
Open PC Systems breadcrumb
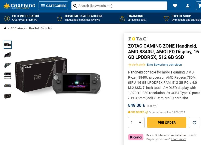(18, 28)
